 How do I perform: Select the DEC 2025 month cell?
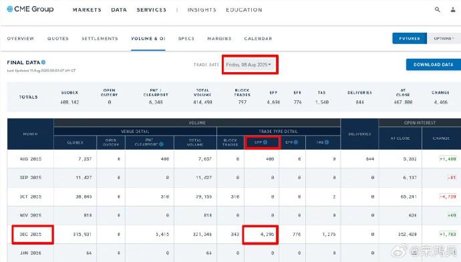click(31, 235)
